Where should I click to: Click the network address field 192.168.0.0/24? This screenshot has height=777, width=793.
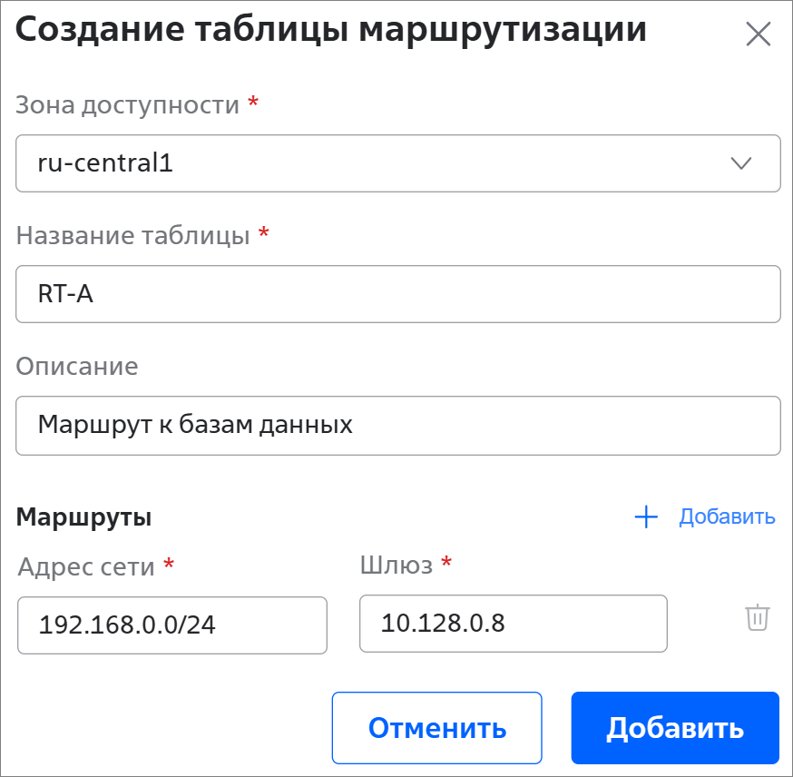pyautogui.click(x=172, y=625)
